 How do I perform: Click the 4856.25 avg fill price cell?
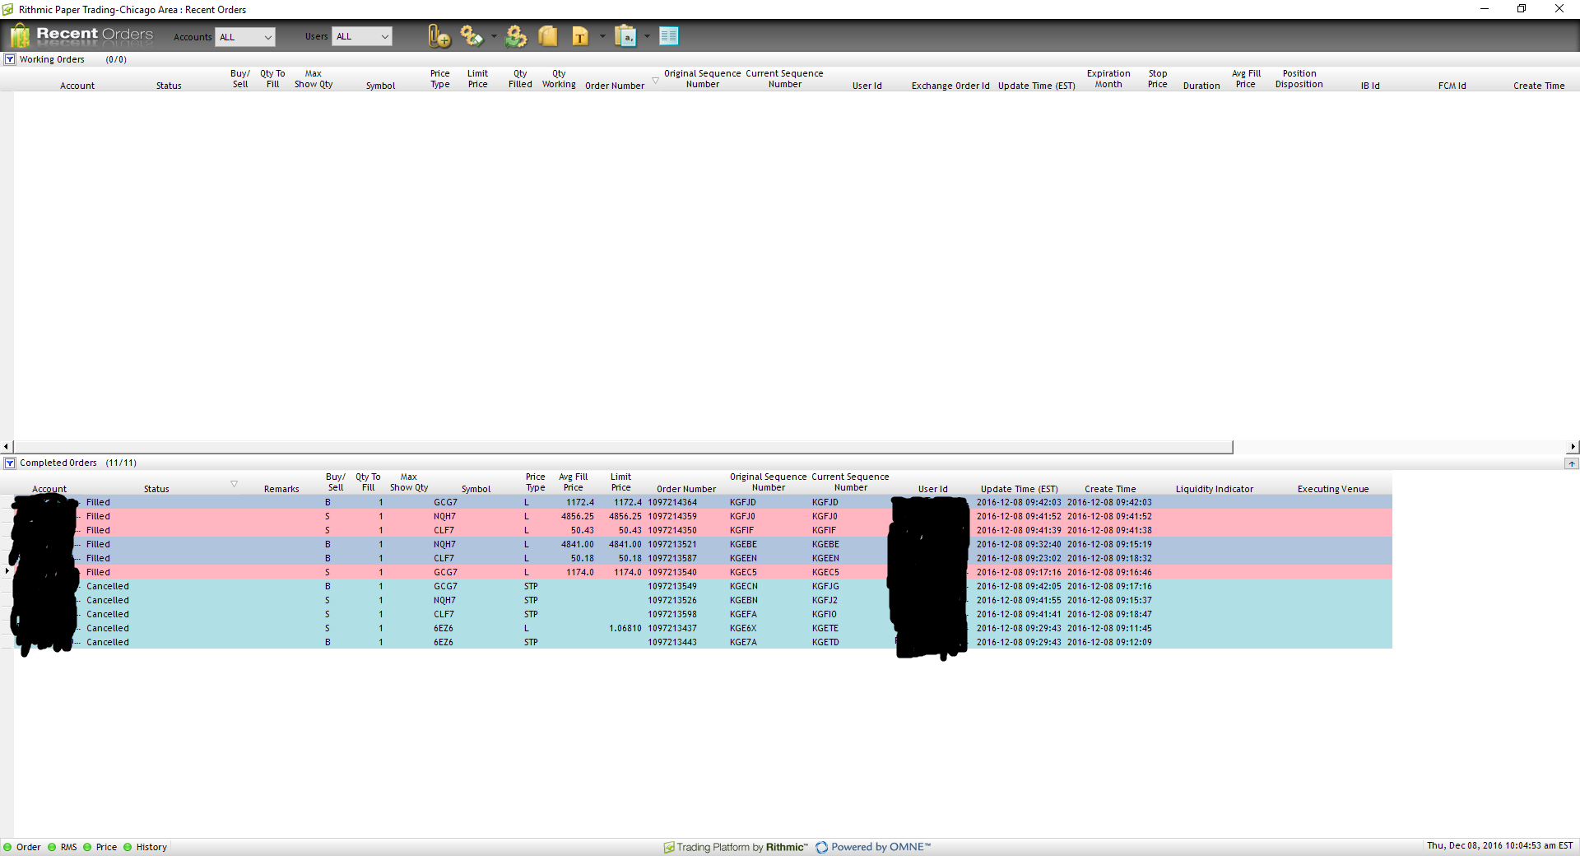pos(578,516)
